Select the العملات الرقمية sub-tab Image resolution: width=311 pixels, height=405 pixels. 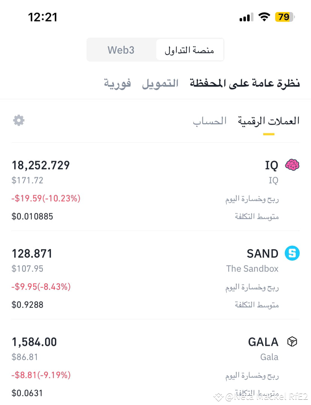[x=269, y=121]
